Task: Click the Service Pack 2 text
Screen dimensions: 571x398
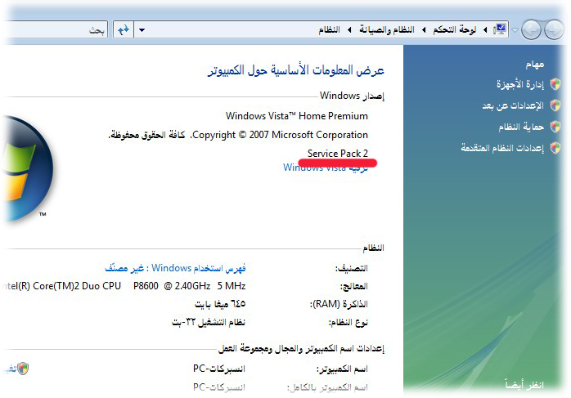Action: 338,154
